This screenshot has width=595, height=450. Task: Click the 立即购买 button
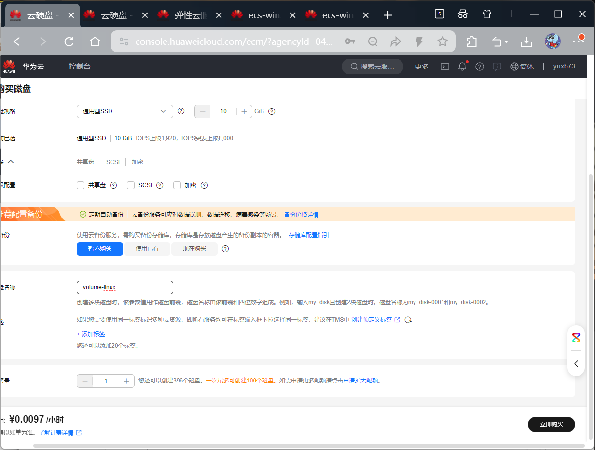click(x=551, y=424)
